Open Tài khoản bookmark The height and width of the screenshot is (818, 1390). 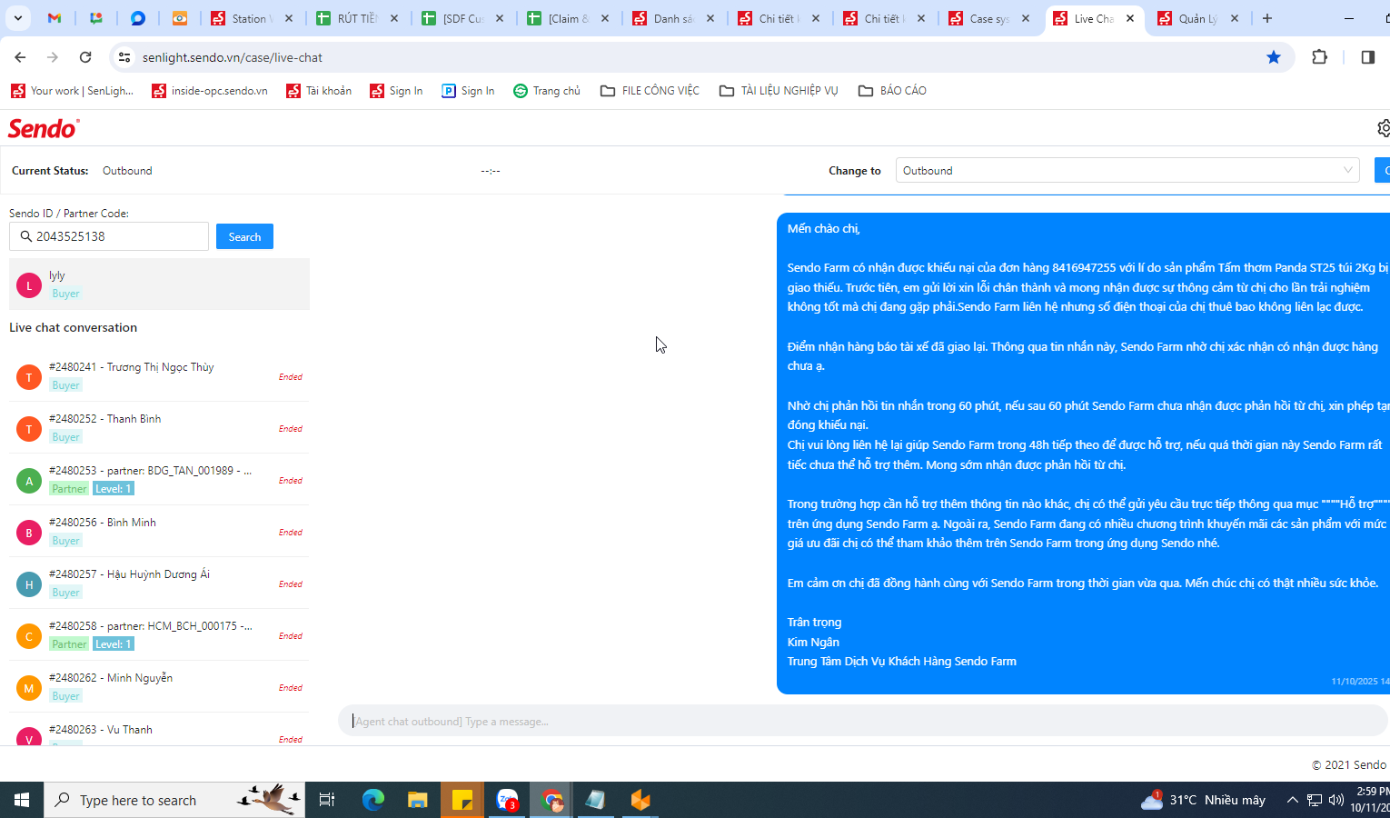point(319,91)
